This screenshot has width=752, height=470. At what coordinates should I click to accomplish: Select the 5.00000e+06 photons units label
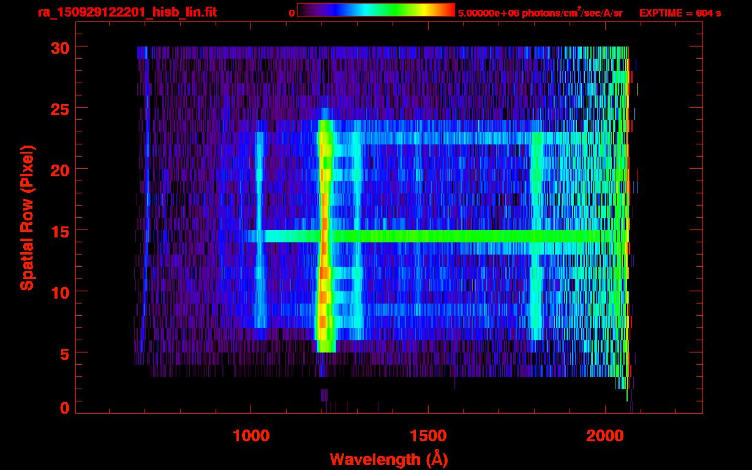pyautogui.click(x=540, y=13)
